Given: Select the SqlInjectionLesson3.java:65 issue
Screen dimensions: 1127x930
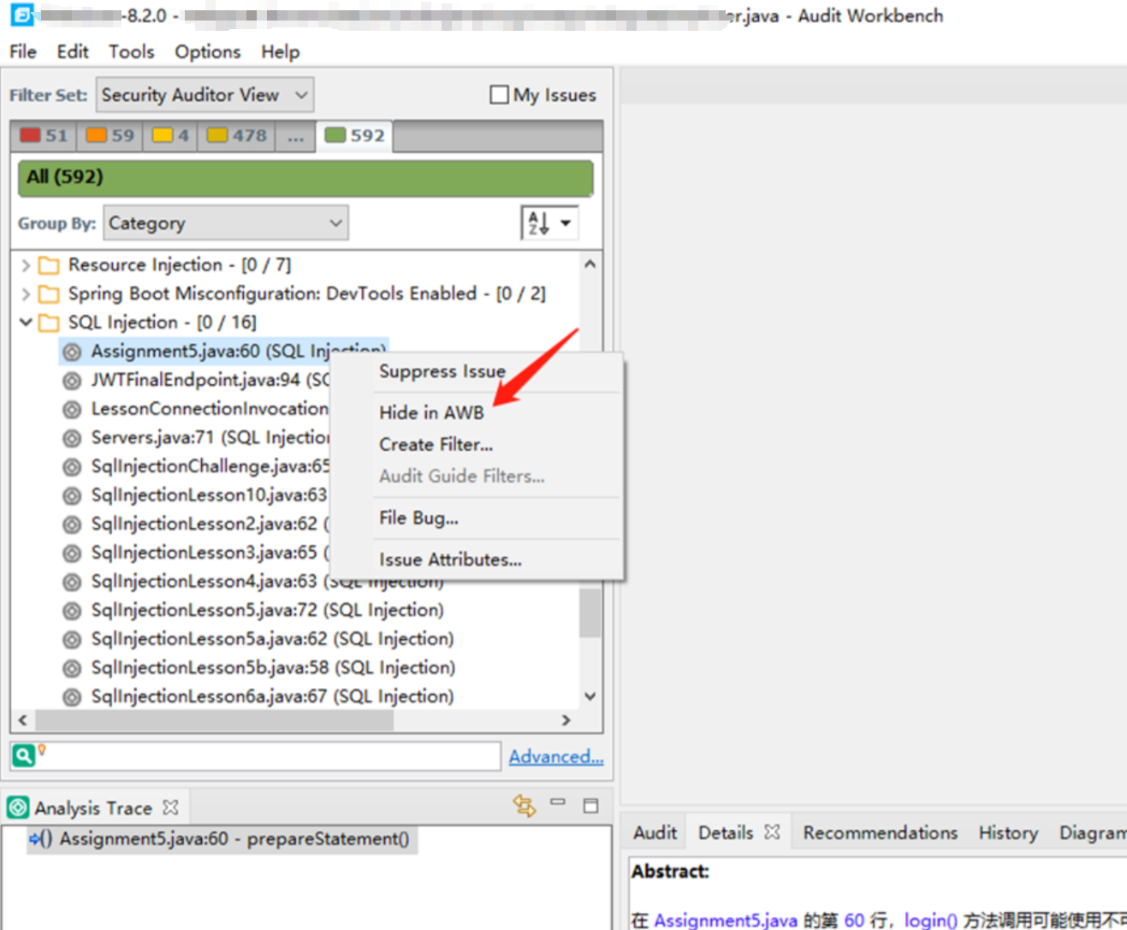Looking at the screenshot, I should coord(210,553).
